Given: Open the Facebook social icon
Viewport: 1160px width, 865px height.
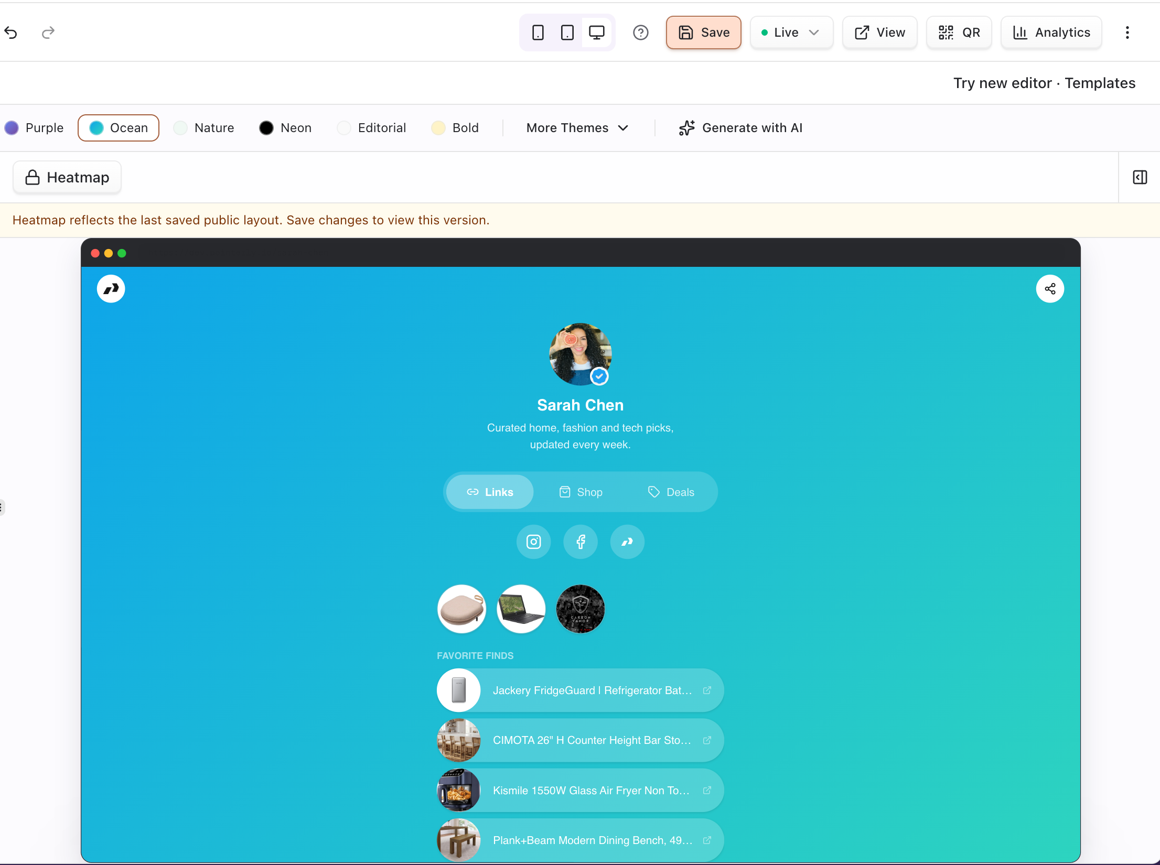Looking at the screenshot, I should [x=581, y=542].
